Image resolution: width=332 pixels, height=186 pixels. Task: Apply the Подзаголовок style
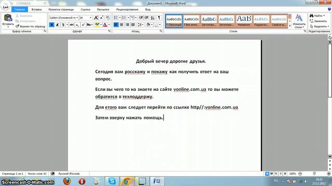261,21
